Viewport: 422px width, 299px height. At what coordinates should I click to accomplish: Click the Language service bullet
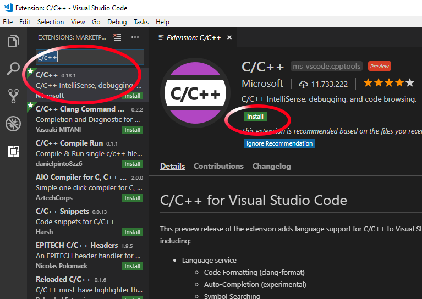pos(209,261)
